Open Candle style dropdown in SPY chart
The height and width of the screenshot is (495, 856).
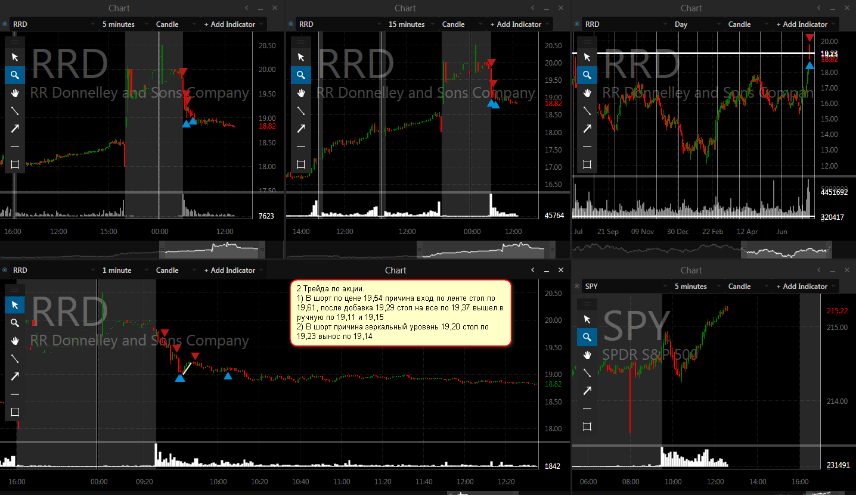748,287
